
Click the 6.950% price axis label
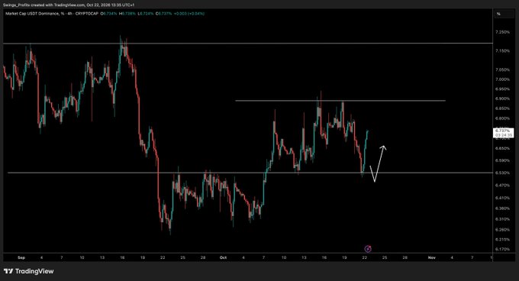[502, 89]
